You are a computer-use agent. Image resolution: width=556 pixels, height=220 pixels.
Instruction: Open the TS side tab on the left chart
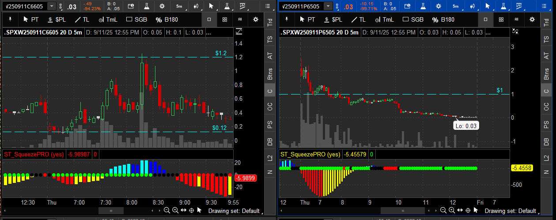click(269, 39)
